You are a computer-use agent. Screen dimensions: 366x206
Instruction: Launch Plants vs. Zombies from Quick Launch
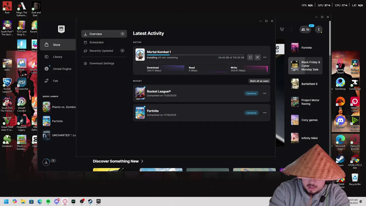[59, 107]
